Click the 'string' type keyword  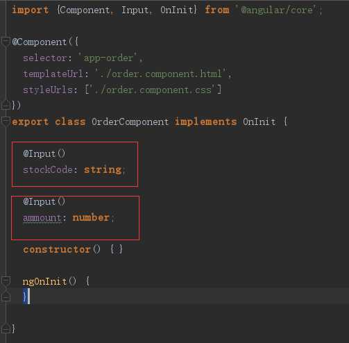(x=103, y=169)
